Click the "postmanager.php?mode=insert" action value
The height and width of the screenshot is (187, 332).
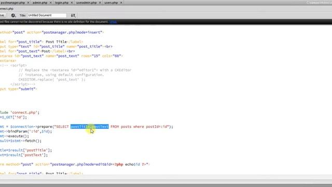click(72, 32)
